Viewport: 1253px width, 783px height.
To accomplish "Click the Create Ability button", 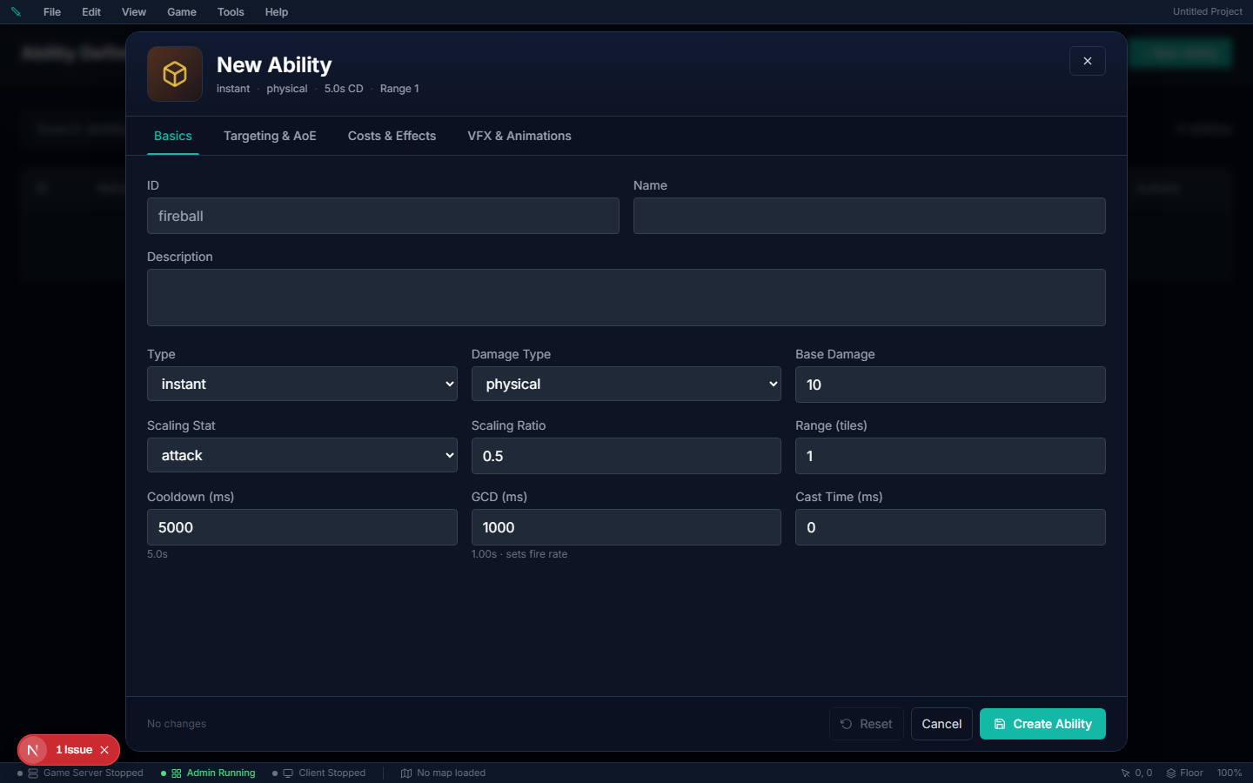I will point(1042,724).
